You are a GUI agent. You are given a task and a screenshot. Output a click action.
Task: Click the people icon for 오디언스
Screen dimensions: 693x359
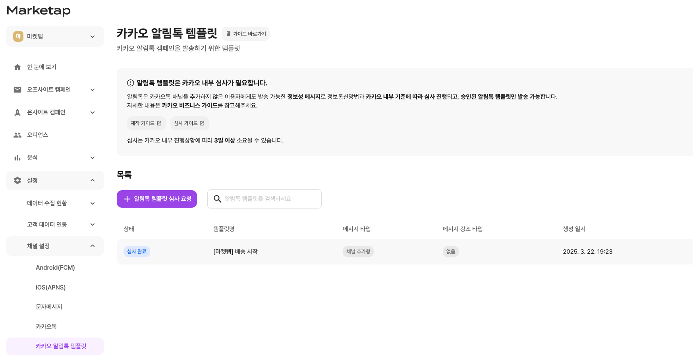pyautogui.click(x=17, y=135)
